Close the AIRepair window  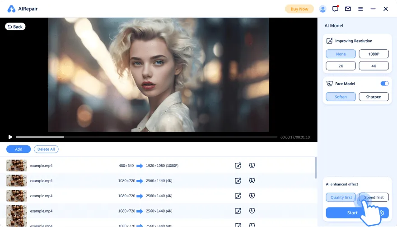click(386, 9)
